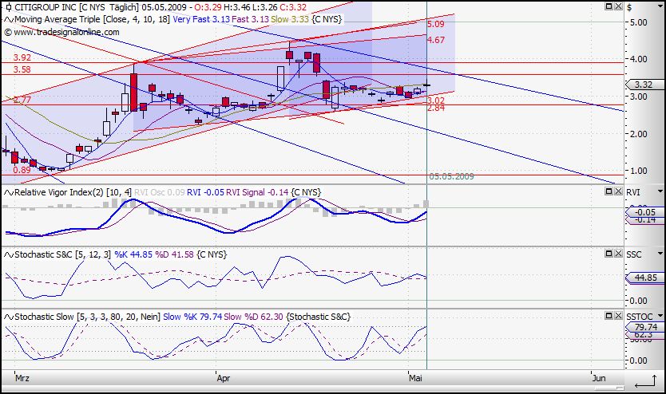Click the 3.02 trendline value label

click(436, 100)
